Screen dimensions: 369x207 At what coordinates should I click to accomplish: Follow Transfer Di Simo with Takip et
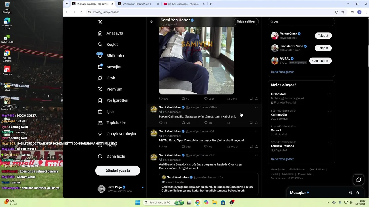point(323,48)
